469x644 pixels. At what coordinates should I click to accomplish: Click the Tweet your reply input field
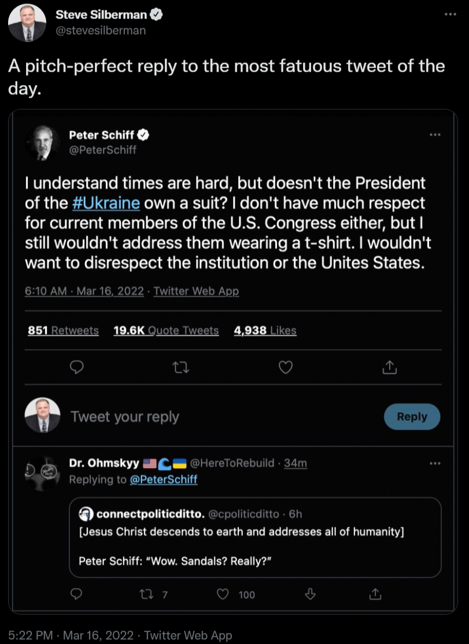coord(220,417)
